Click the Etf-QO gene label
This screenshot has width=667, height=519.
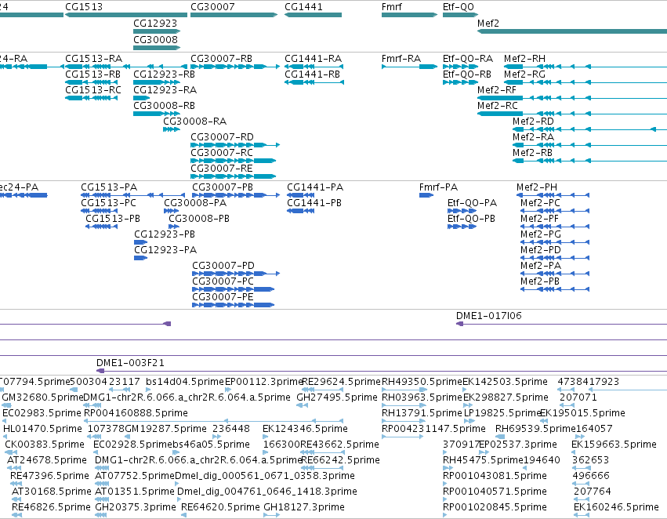(459, 7)
